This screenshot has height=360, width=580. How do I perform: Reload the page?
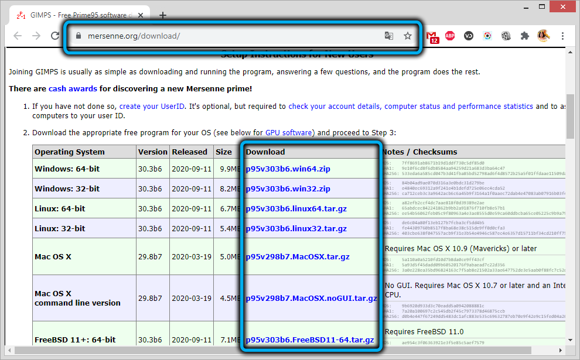pyautogui.click(x=55, y=36)
